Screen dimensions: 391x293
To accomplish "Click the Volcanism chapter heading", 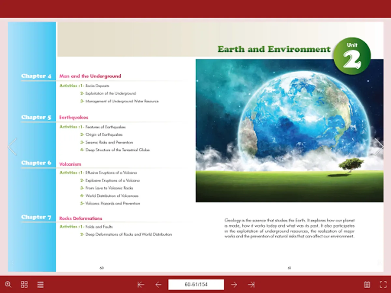I will click(x=70, y=164).
